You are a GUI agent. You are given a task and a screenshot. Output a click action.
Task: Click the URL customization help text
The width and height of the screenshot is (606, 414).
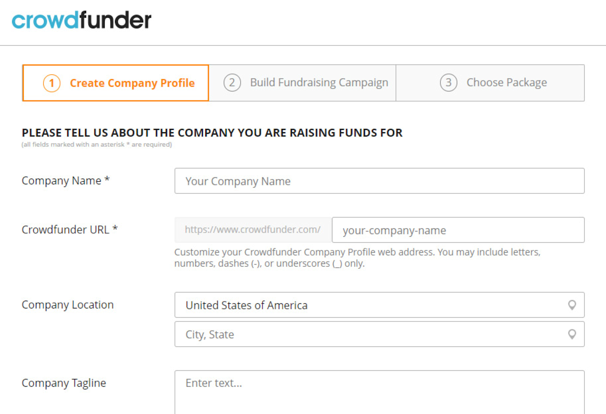point(358,258)
